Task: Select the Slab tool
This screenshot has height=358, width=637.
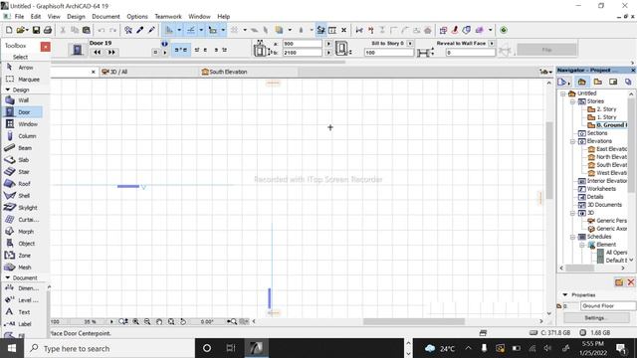Action: coord(22,159)
